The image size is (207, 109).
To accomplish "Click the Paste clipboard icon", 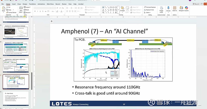I will [3, 8].
